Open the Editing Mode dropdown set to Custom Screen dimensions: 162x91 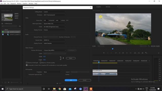pos(55,12)
